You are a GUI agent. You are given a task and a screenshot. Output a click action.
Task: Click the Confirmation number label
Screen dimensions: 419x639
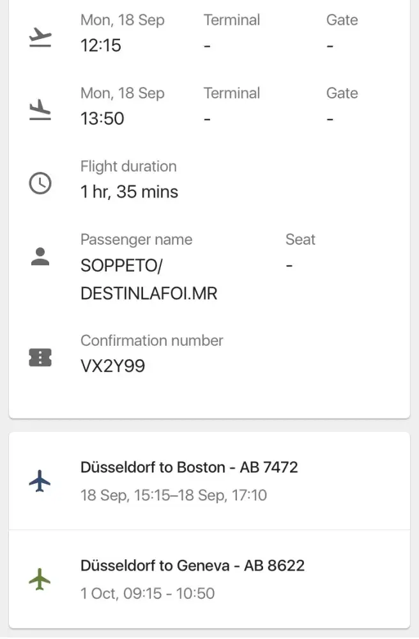point(151,341)
